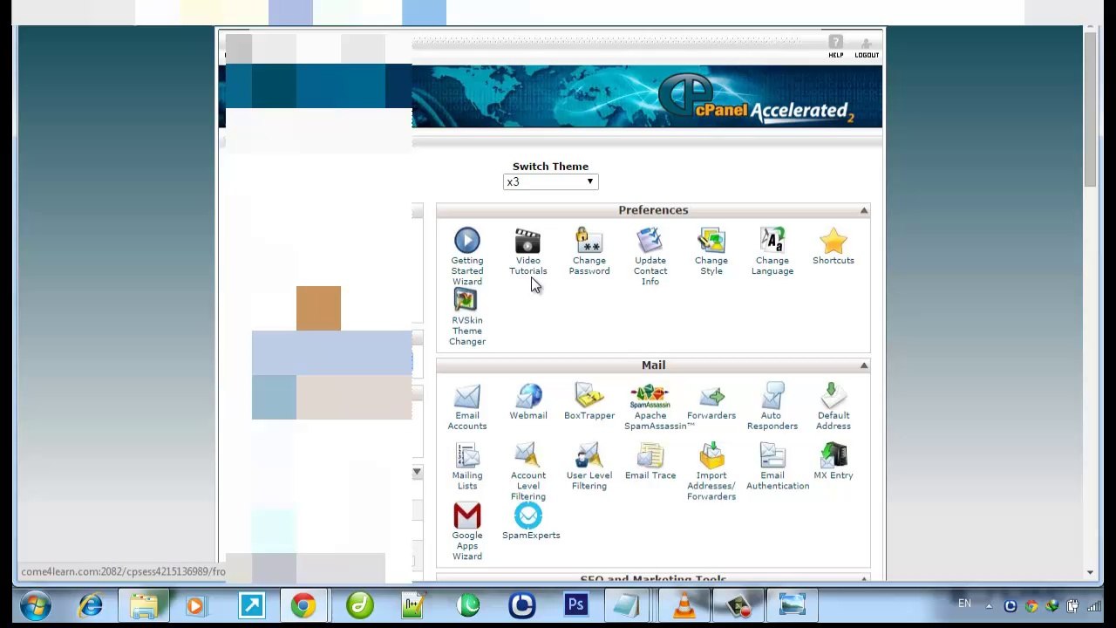Open the Windows Start menu
Screen dimensions: 1116x628
point(35,605)
